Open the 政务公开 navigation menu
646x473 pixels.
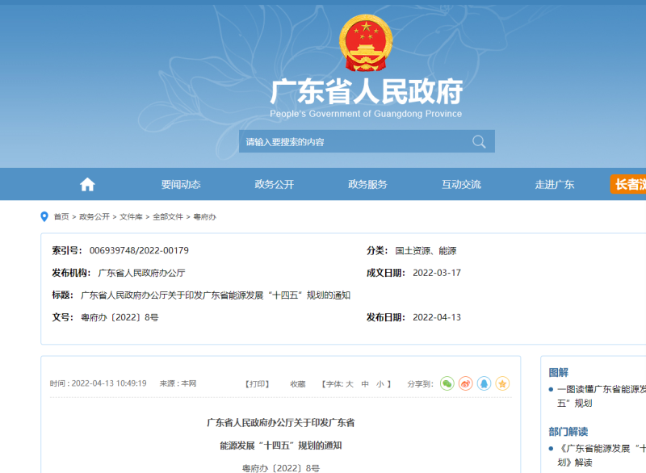click(274, 184)
